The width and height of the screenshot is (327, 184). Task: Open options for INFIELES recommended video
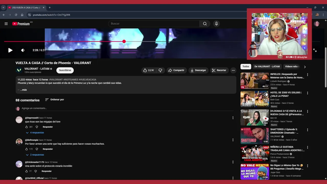[x=308, y=75]
